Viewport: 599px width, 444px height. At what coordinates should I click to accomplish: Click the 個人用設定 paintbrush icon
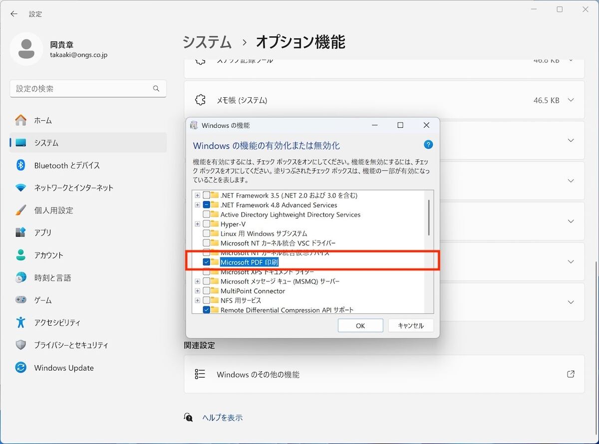pyautogui.click(x=20, y=210)
